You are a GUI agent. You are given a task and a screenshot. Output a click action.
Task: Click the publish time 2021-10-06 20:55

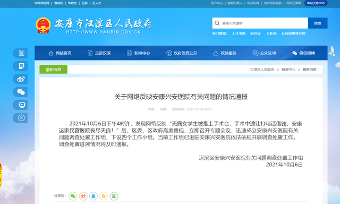click(199, 109)
